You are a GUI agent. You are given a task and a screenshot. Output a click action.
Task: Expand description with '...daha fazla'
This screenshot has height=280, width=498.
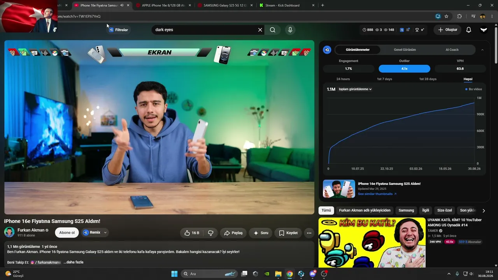(x=74, y=262)
